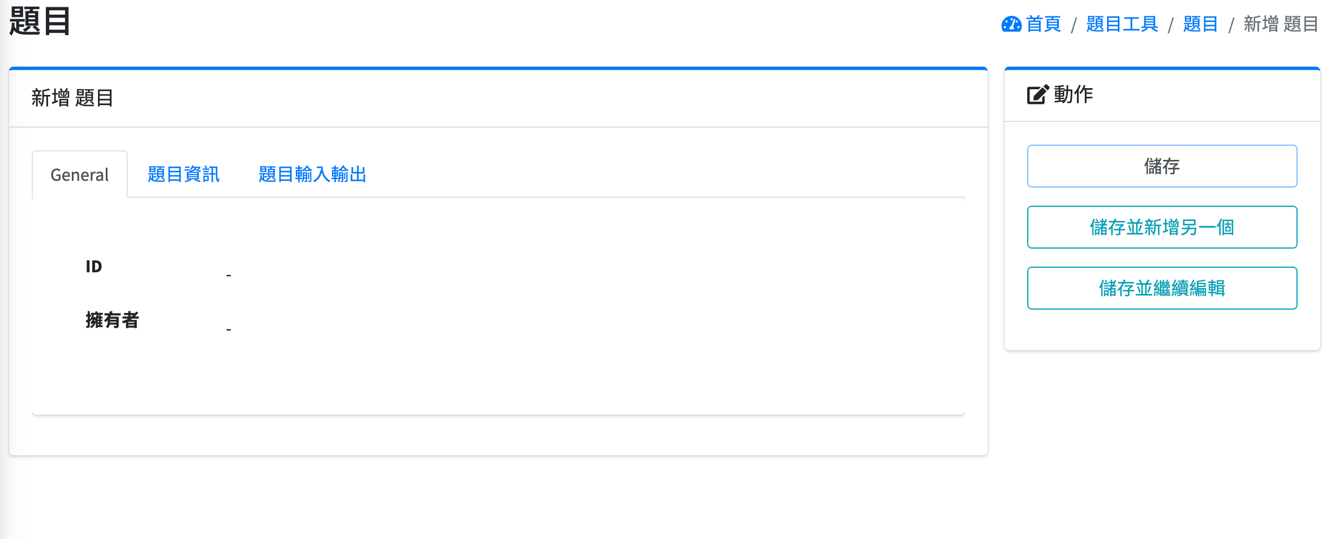1327x539 pixels.
Task: Click the 新增 題目 breadcrumb item
Action: 1281,24
